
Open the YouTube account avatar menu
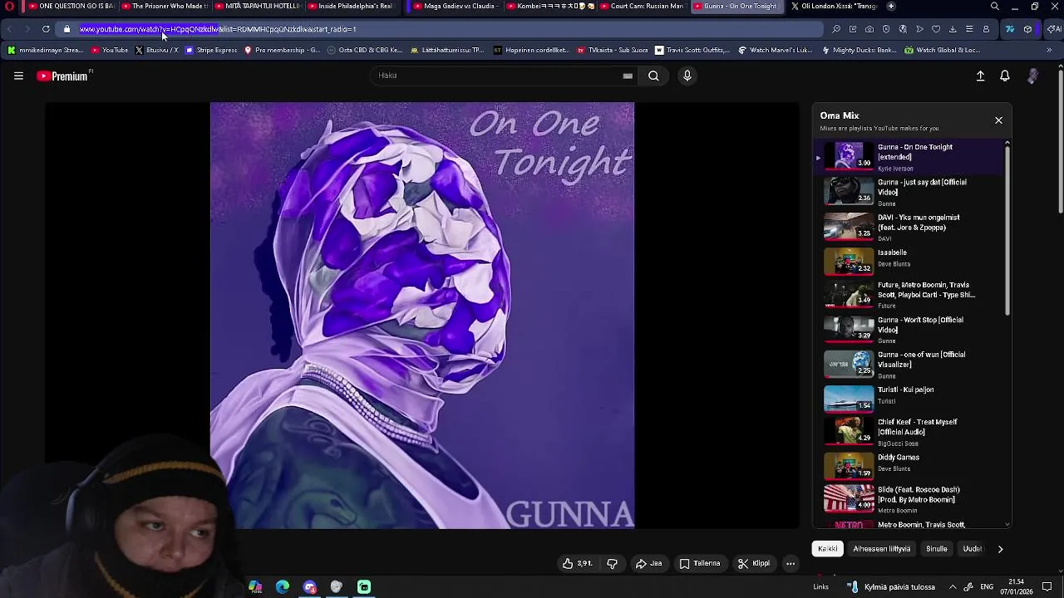point(1032,76)
